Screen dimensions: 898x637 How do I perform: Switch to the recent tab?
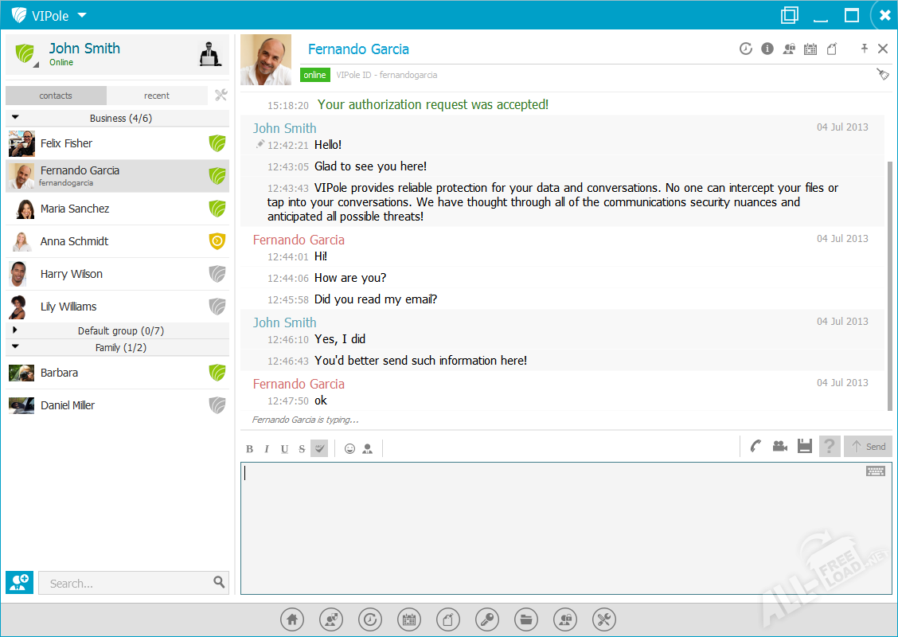click(x=156, y=96)
